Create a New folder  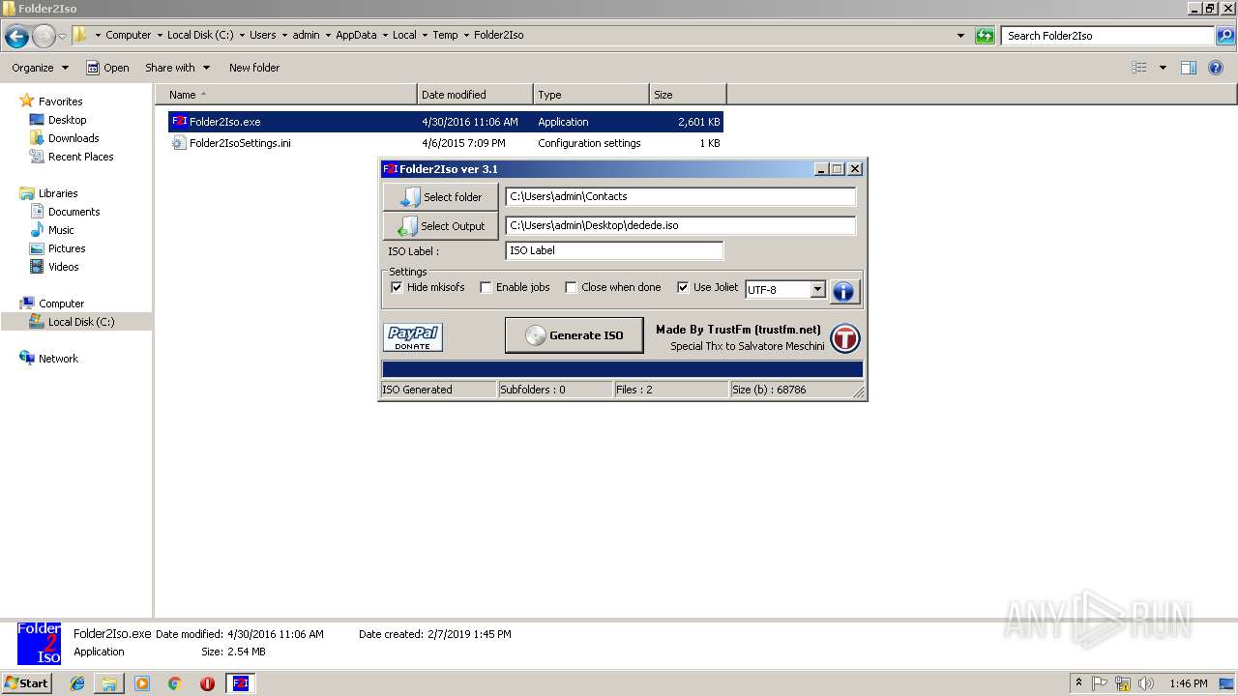pyautogui.click(x=254, y=68)
